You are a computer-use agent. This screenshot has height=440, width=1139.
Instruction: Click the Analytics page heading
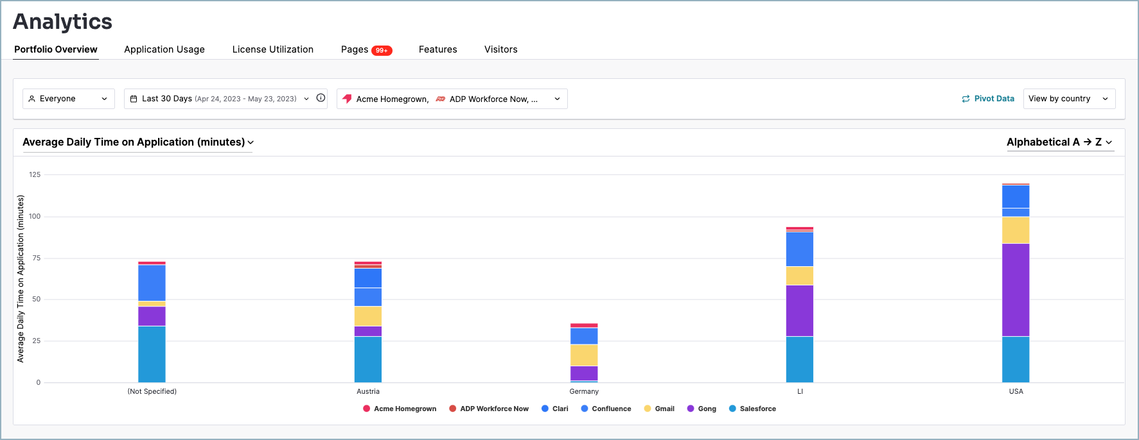click(63, 22)
